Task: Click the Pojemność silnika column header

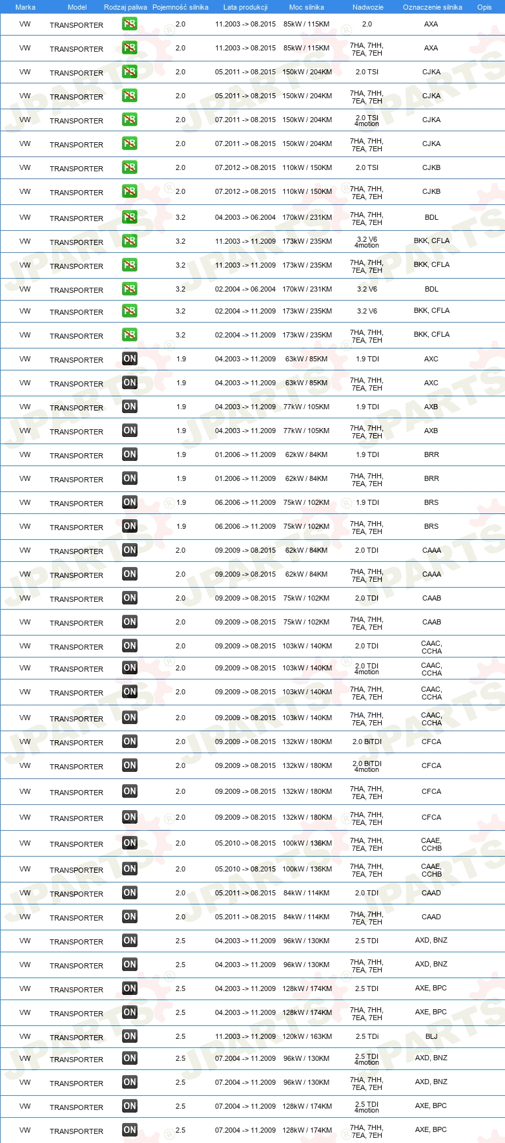Action: pyautogui.click(x=180, y=7)
